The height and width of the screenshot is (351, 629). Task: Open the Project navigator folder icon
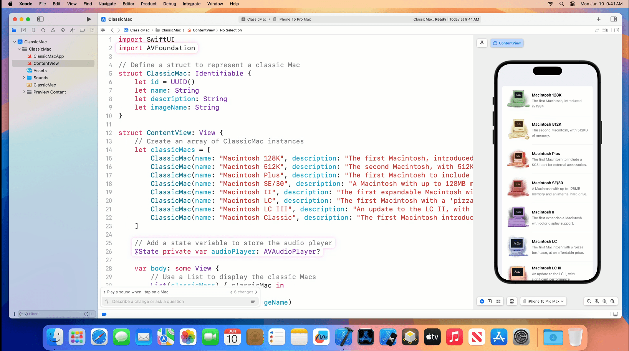pyautogui.click(x=14, y=30)
